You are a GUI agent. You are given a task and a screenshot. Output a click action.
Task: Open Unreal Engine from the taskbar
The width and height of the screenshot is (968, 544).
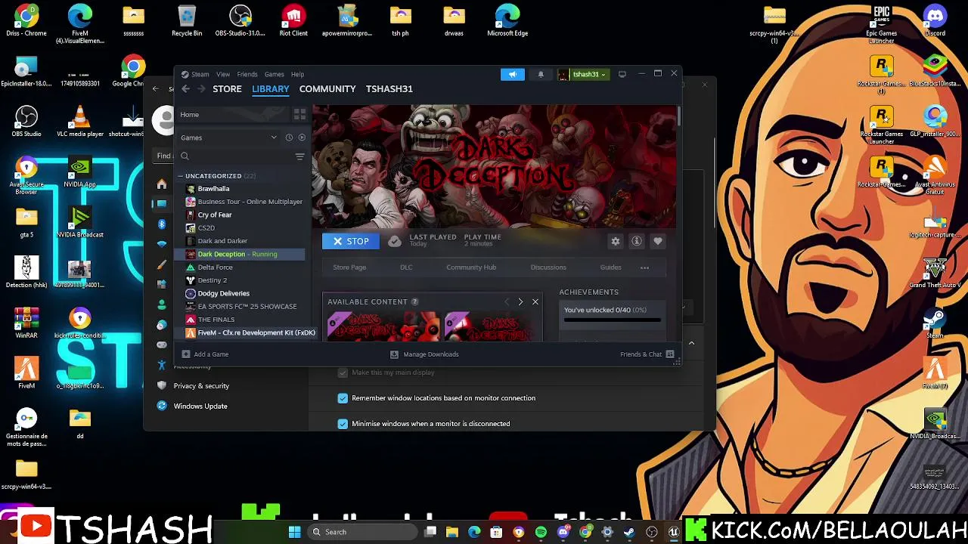coord(674,533)
